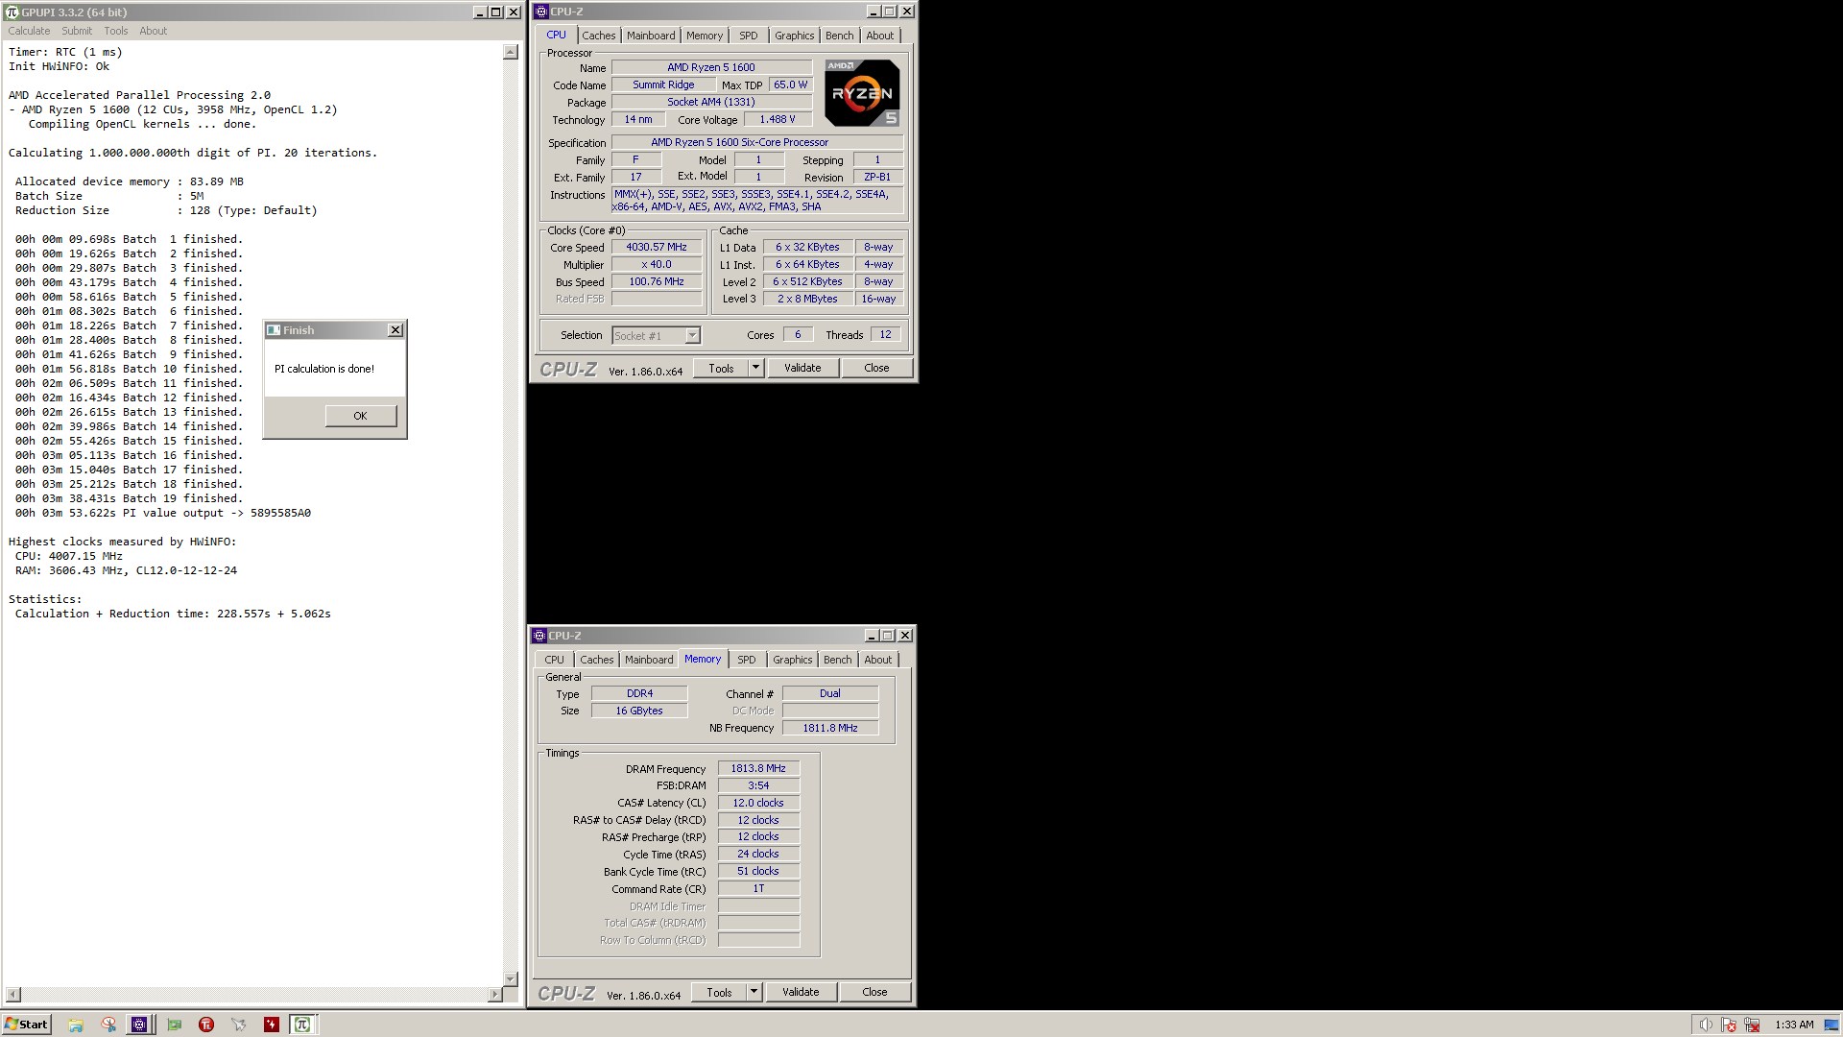Click GPUPI vertical scrollbar up arrow

pyautogui.click(x=511, y=52)
